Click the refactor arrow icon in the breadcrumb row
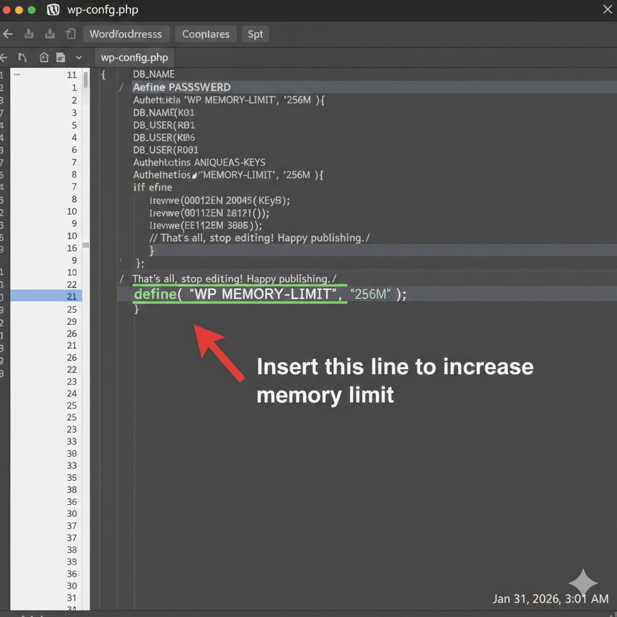617x617 pixels. tap(23, 57)
